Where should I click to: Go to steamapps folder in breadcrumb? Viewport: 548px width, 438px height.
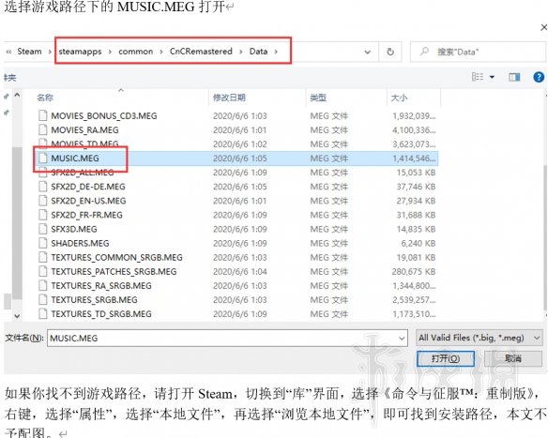[x=80, y=52]
